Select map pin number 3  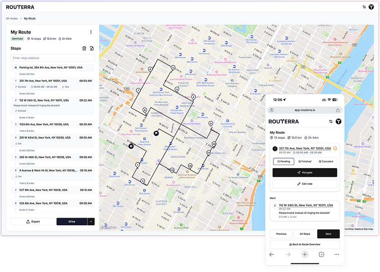click(x=193, y=97)
